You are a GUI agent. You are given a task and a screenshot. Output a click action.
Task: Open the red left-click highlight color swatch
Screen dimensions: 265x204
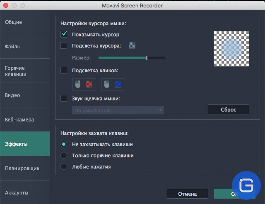[x=89, y=84]
